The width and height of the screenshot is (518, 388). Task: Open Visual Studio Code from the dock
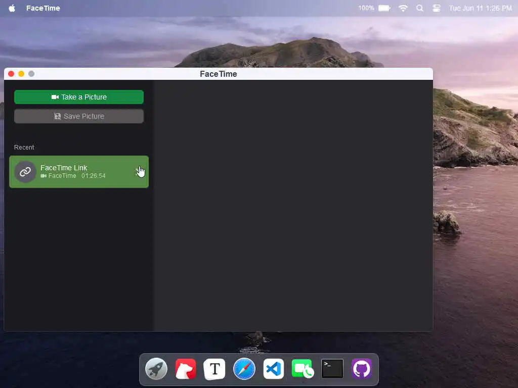click(274, 368)
